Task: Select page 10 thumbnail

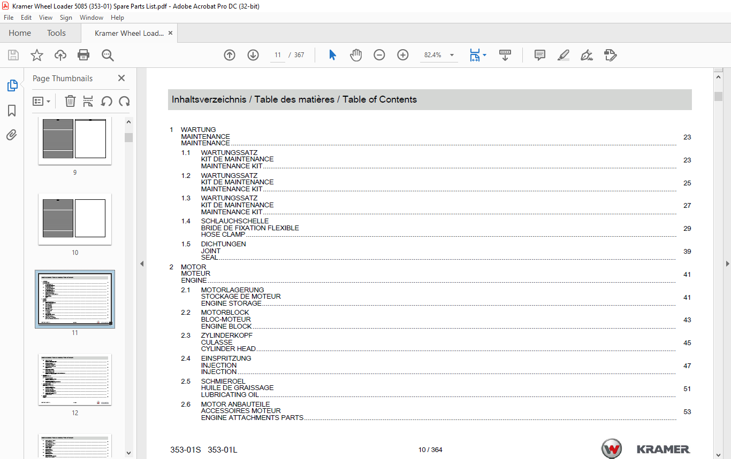Action: (x=75, y=219)
